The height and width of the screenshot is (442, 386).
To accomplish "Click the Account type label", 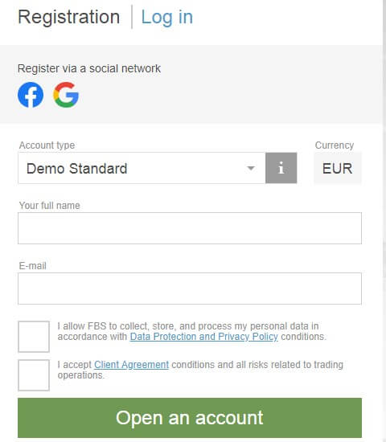I will point(47,145).
